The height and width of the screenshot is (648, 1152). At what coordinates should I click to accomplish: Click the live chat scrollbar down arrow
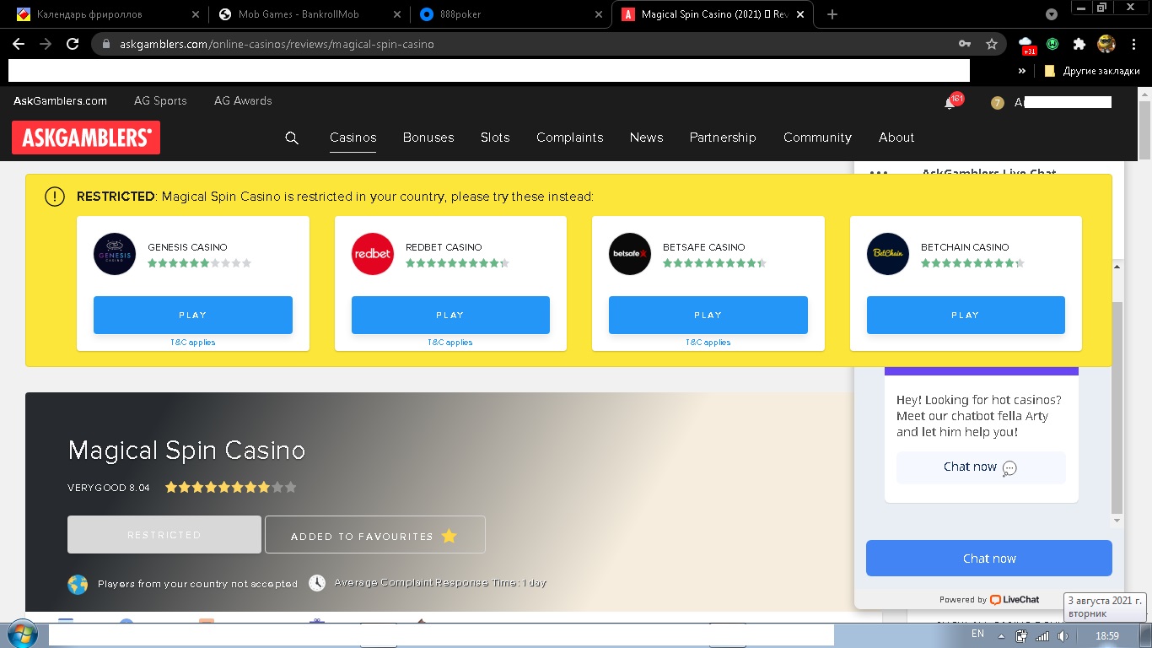click(1117, 521)
